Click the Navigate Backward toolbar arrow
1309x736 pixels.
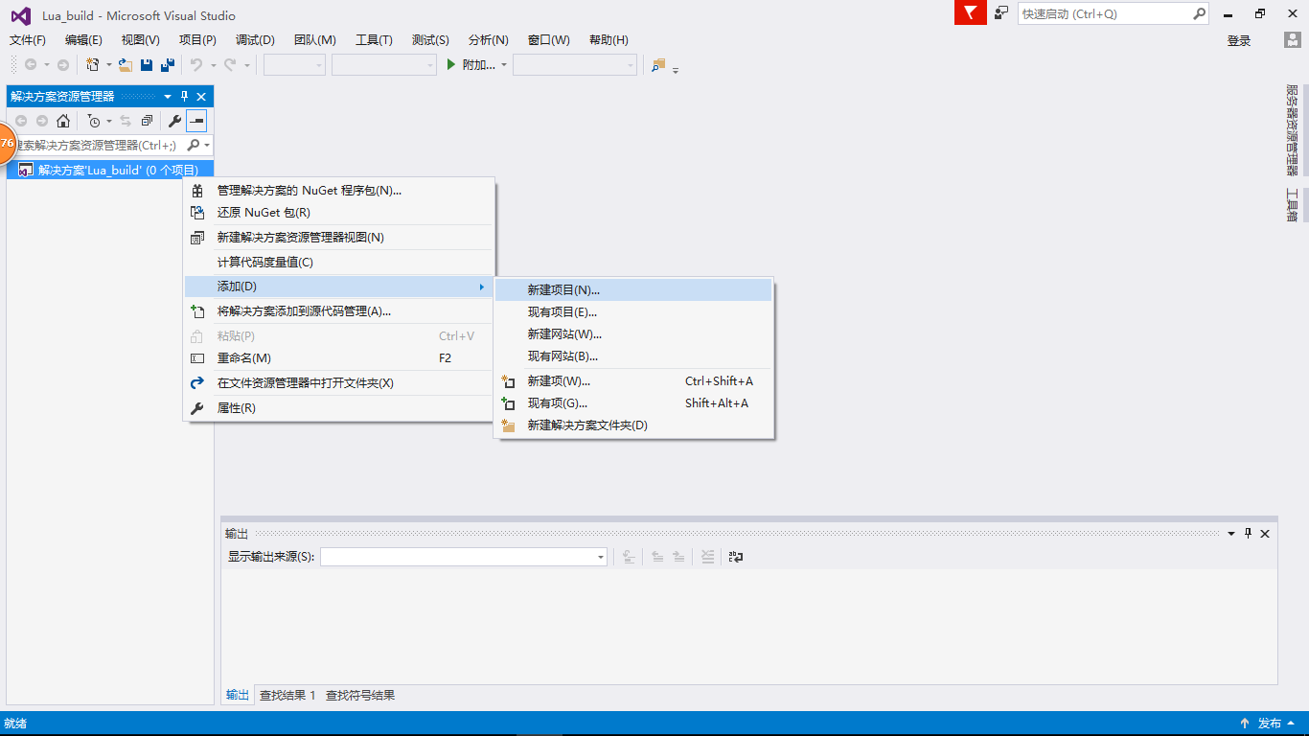click(31, 65)
